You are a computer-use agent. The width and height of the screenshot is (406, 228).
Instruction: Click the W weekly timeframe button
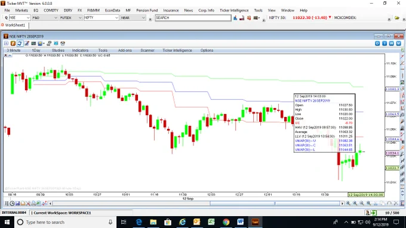[x=392, y=43]
